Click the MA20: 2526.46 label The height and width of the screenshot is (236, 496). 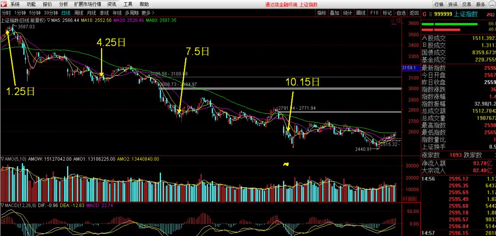[129, 20]
